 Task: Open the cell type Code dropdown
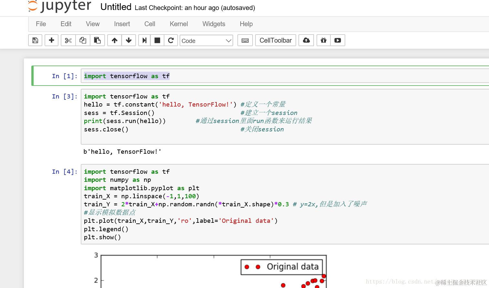pos(206,40)
